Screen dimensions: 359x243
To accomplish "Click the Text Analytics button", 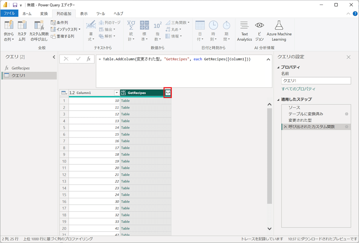I will coord(244,31).
